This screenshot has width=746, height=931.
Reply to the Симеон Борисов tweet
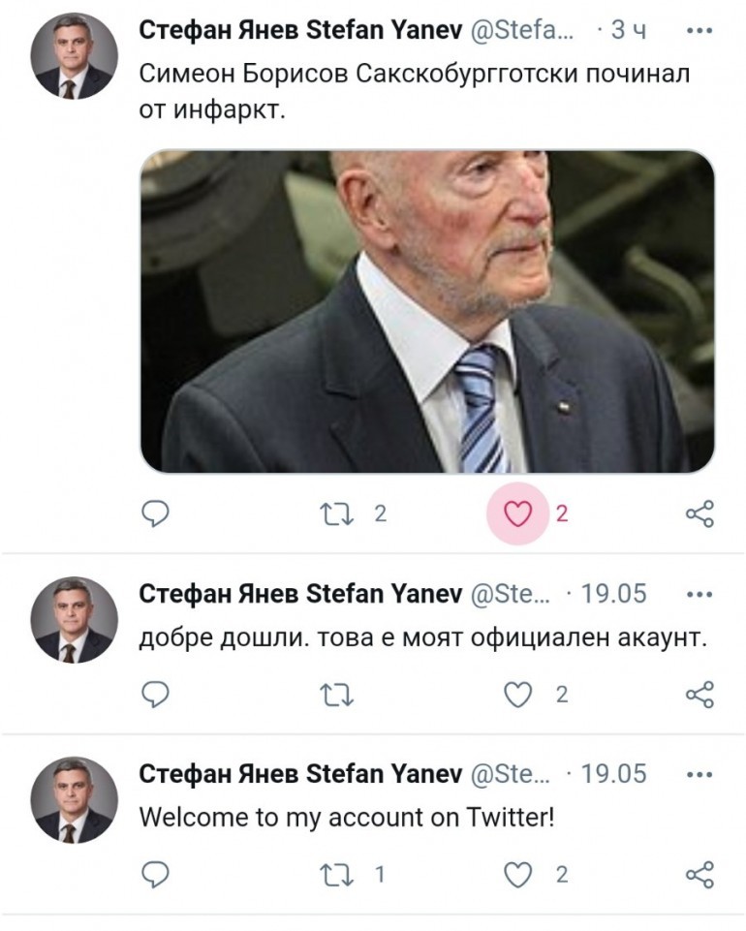[x=156, y=513]
